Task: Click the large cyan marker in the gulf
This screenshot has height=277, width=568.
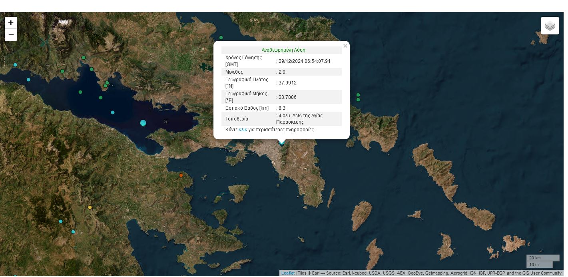Action: point(143,123)
